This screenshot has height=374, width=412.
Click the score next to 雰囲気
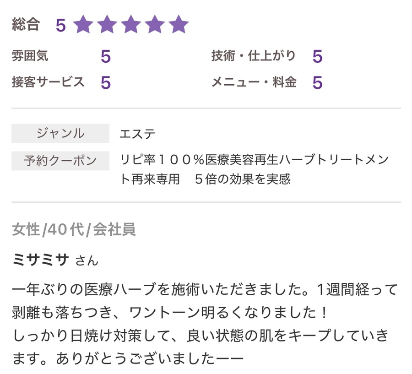click(106, 57)
